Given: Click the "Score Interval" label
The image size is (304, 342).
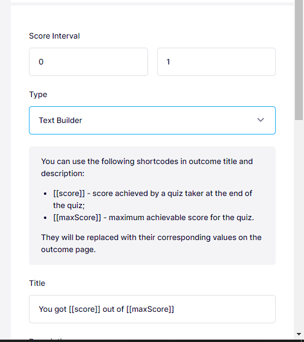Looking at the screenshot, I should pos(54,36).
